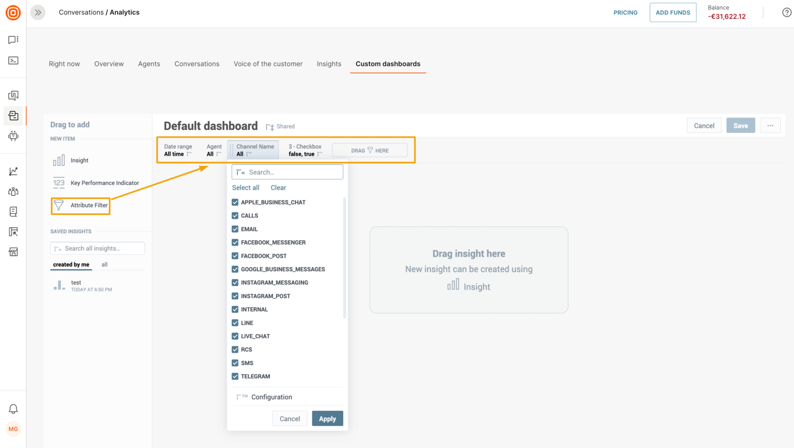Open the Agent filter dropdown

(214, 150)
